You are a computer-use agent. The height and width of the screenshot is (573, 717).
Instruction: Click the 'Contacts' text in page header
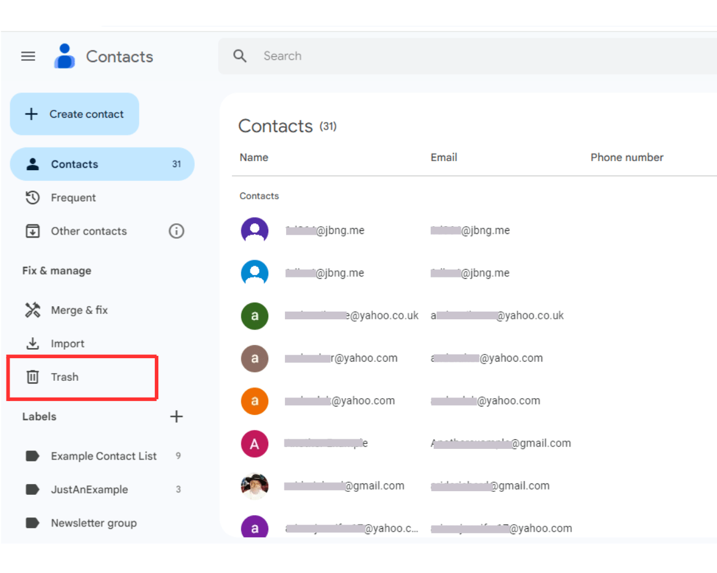[119, 57]
